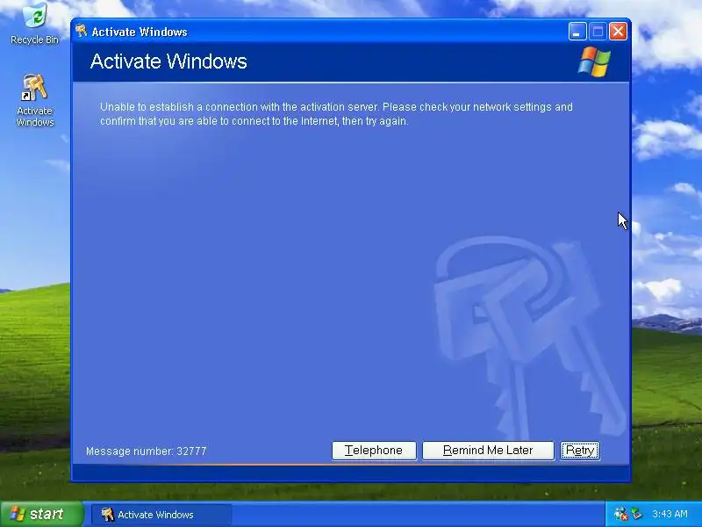Viewport: 702px width, 527px height.
Task: Select the Activate Windows desktop shortcut
Action: point(35,100)
